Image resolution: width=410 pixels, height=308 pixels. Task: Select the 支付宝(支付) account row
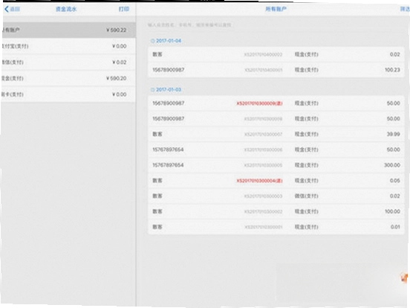point(68,46)
